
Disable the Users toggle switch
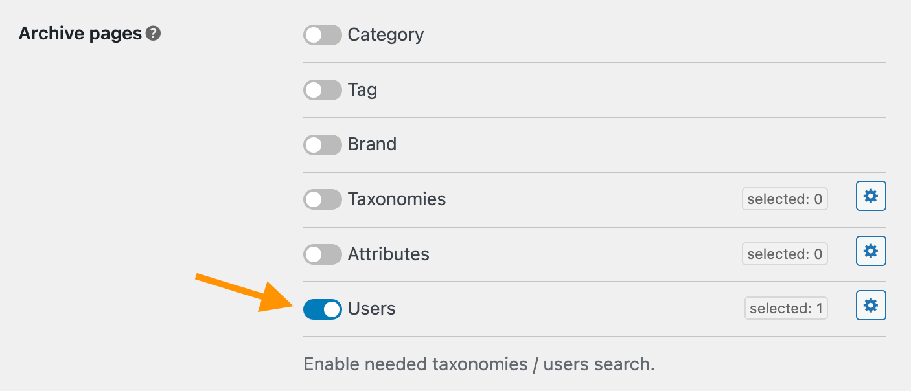pos(322,309)
